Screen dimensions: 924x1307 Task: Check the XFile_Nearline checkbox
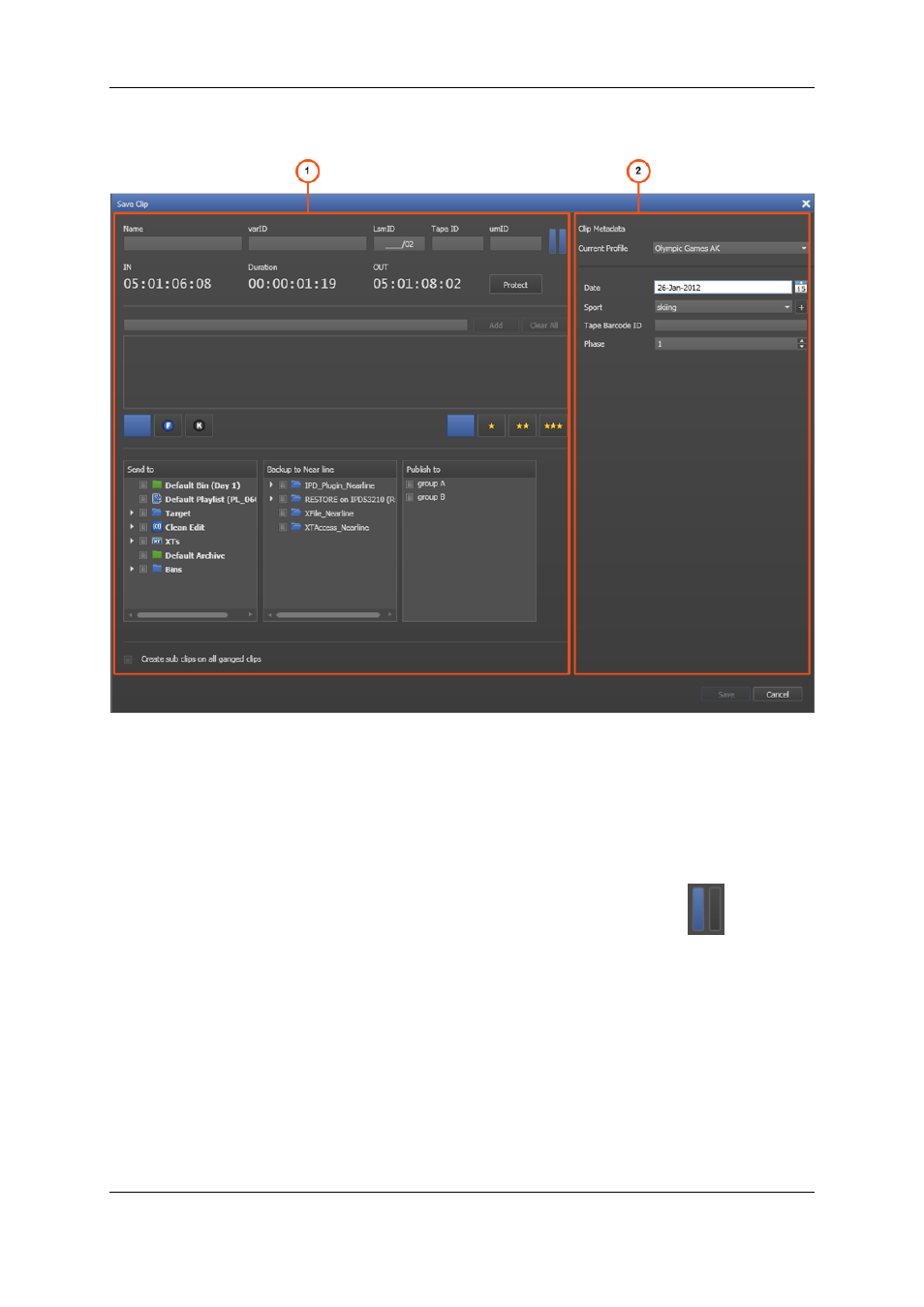pyautogui.click(x=283, y=513)
